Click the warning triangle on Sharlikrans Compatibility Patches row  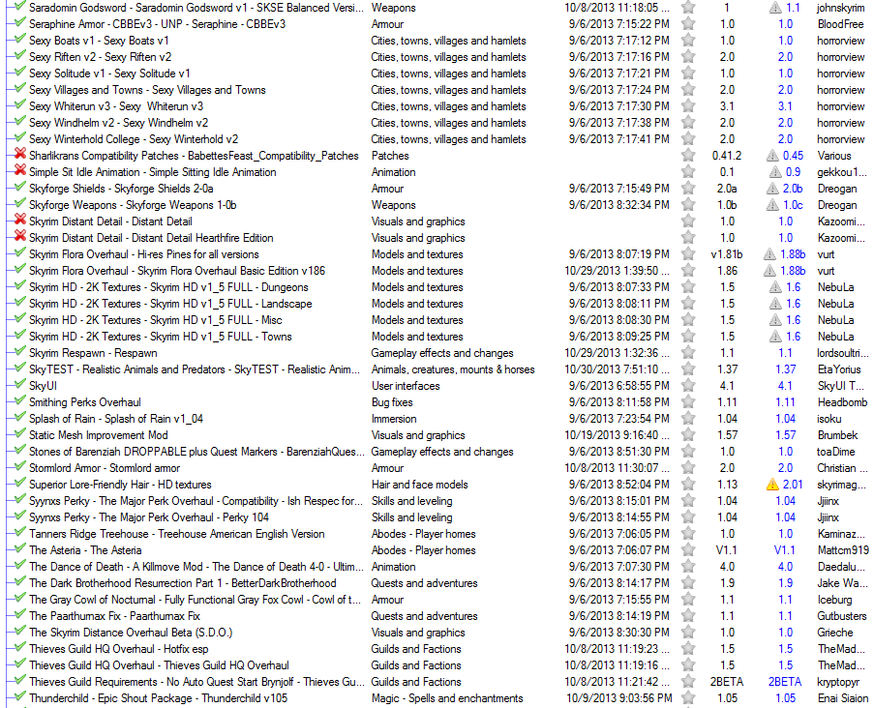[772, 156]
